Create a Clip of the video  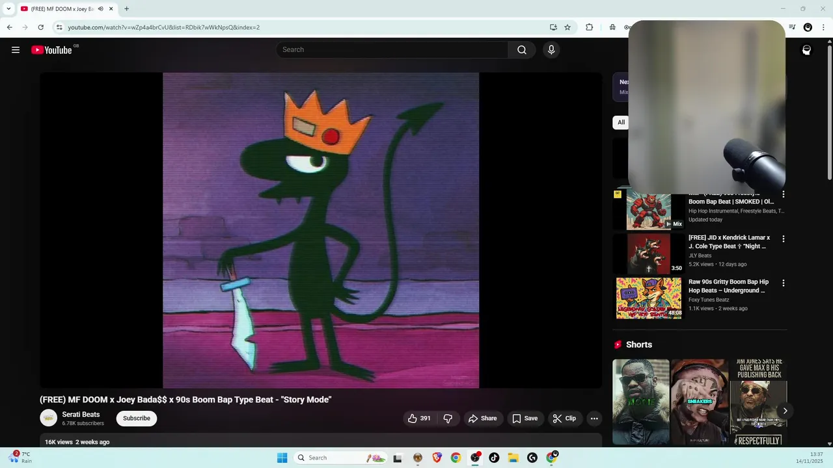pyautogui.click(x=564, y=419)
